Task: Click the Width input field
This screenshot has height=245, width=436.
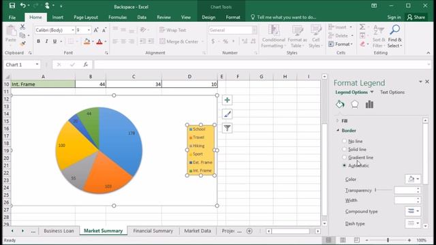Action: pyautogui.click(x=405, y=200)
